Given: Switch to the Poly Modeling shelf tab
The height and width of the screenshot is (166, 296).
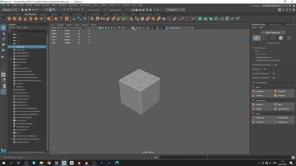Looking at the screenshot, I should pos(30,14).
